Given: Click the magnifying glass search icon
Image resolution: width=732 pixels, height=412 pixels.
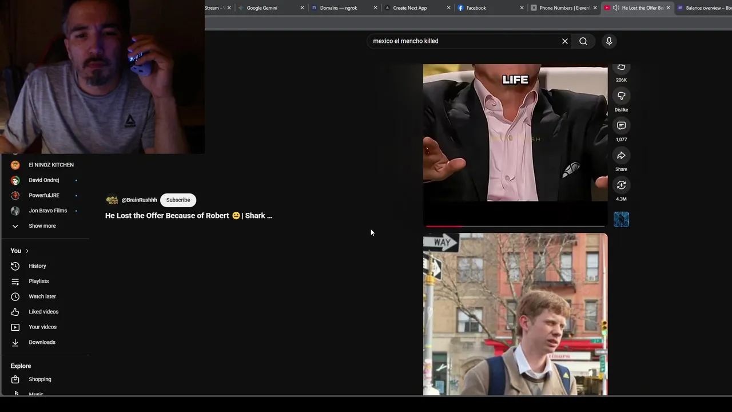Looking at the screenshot, I should tap(583, 41).
